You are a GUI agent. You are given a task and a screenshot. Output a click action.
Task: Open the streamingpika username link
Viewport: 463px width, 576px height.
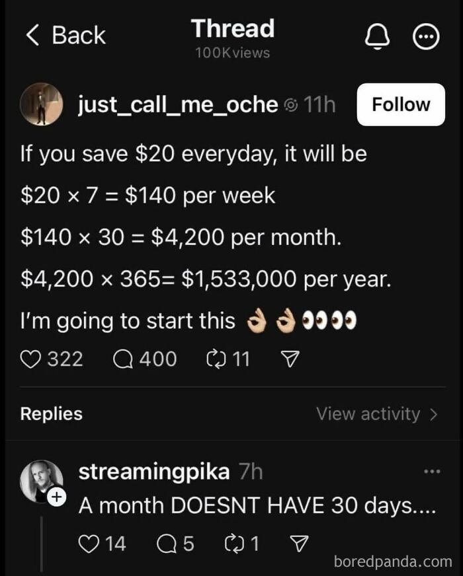[x=154, y=472]
